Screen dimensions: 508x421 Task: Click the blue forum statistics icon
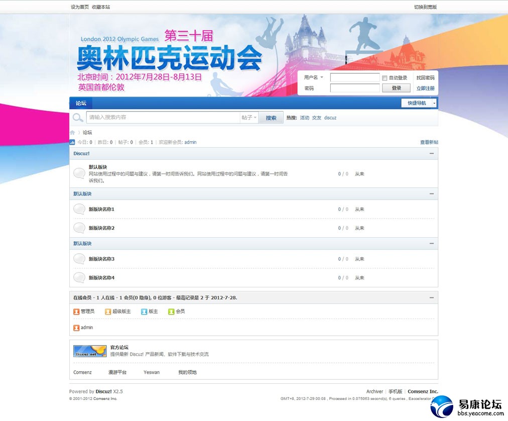pyautogui.click(x=72, y=142)
